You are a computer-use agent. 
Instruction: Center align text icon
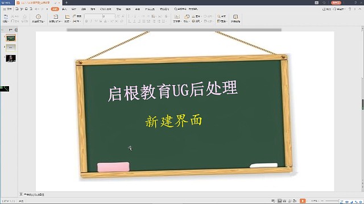point(134,22)
